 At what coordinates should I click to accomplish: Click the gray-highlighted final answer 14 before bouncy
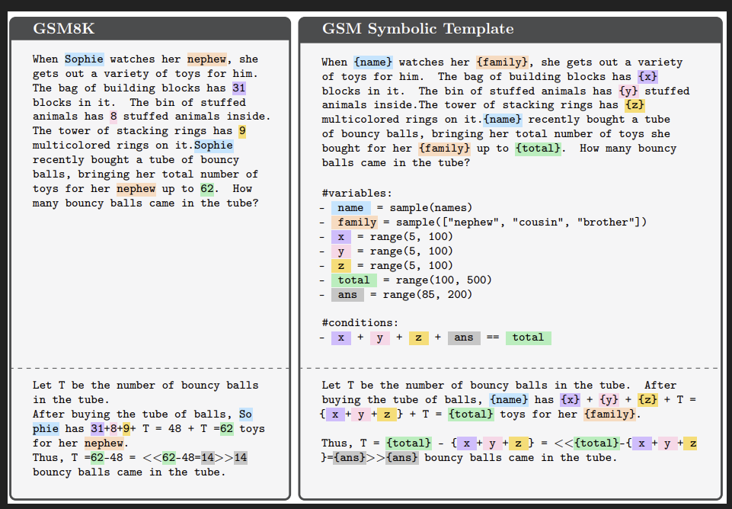coord(240,458)
